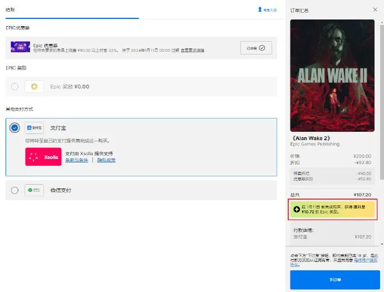Click the '支付宝' payment option label
Image resolution: width=384 pixels, height=292 pixels.
coord(58,128)
